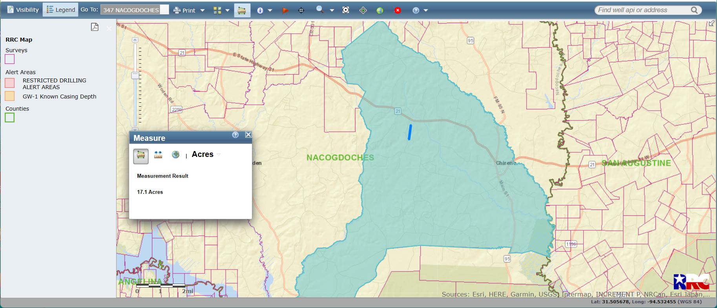
Task: Click the red clear button in toolbar
Action: [398, 11]
